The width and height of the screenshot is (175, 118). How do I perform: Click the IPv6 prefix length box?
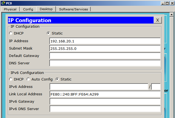click(x=156, y=87)
